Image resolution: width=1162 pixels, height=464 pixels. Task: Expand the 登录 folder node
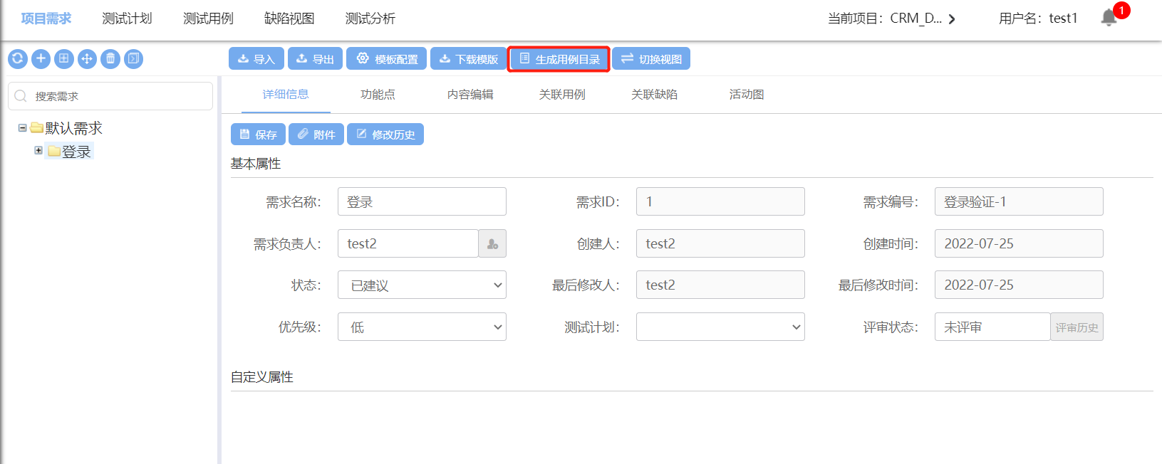point(38,151)
